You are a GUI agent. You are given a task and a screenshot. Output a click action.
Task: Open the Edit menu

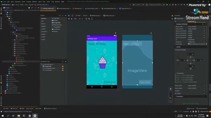point(8,2)
